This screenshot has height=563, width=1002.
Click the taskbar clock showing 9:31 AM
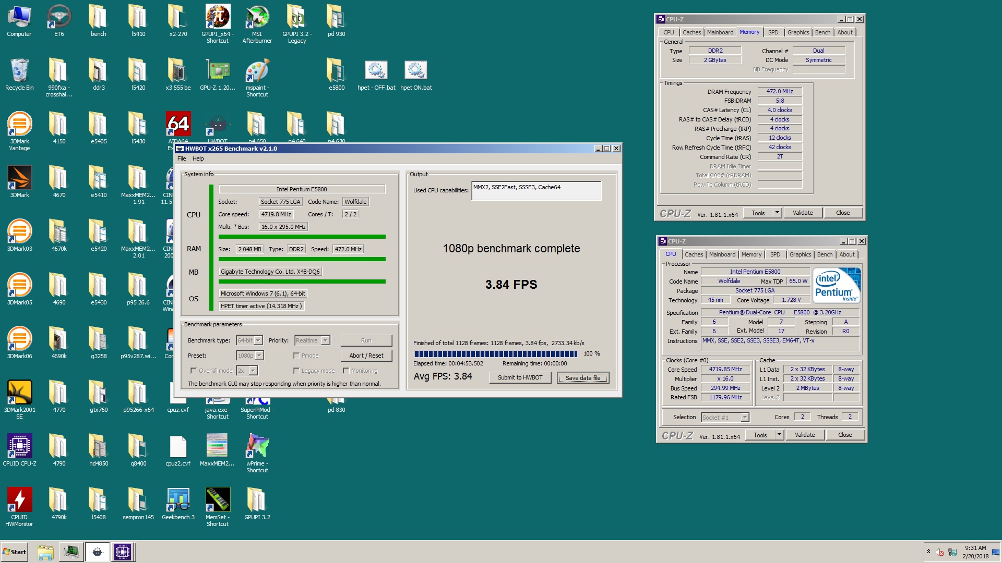(975, 552)
